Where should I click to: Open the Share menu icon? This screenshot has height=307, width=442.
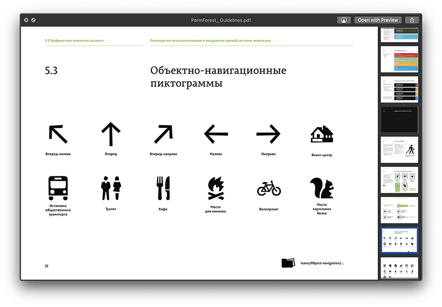click(x=413, y=20)
